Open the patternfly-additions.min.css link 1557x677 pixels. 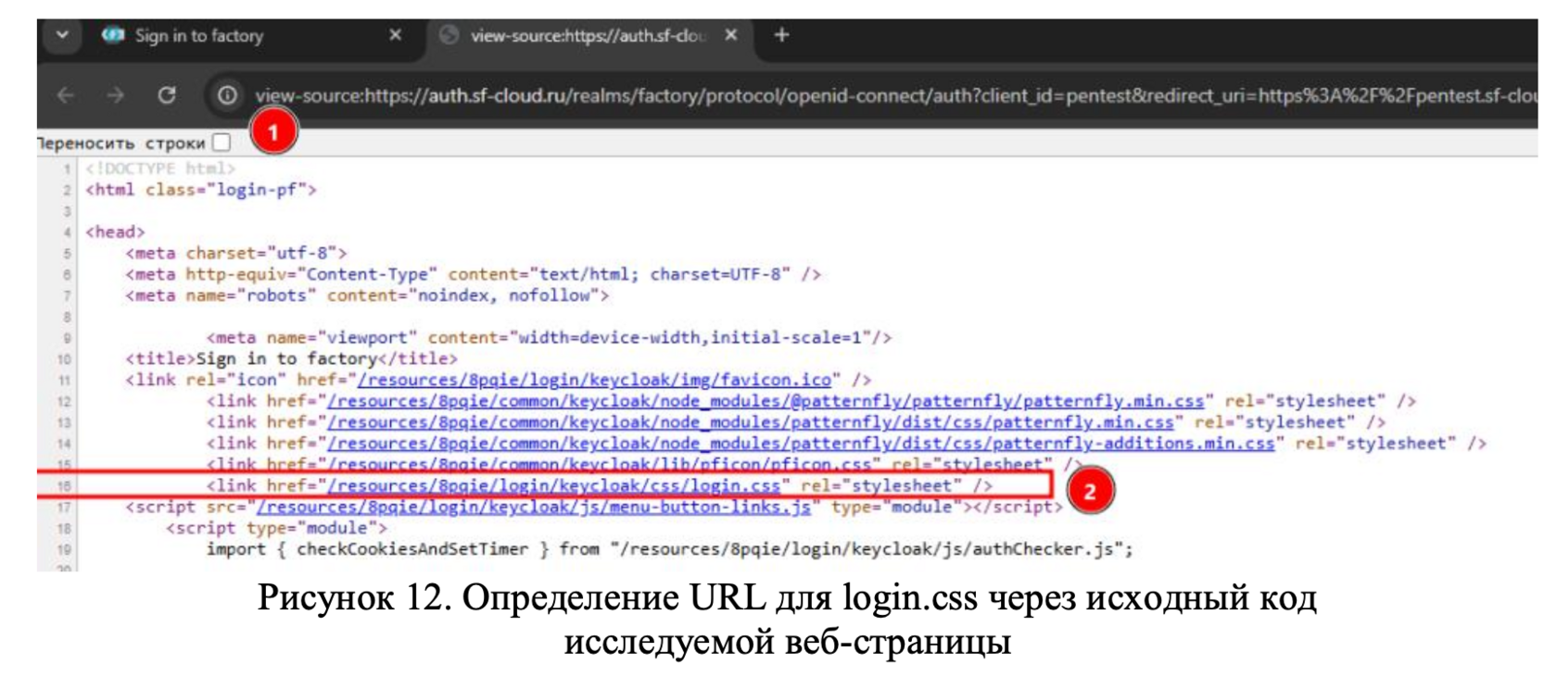pos(801,444)
